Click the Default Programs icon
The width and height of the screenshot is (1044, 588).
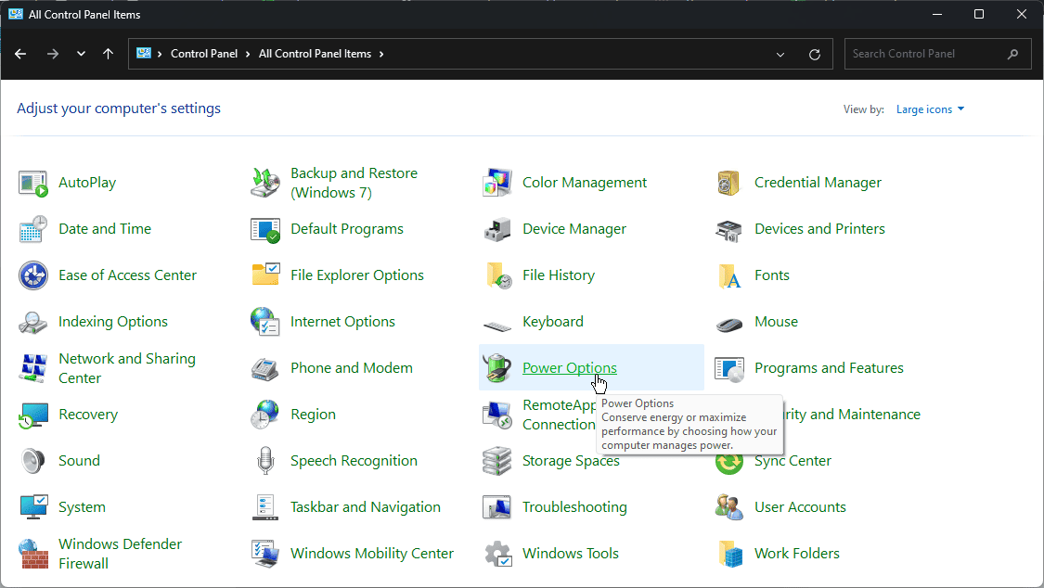click(265, 229)
